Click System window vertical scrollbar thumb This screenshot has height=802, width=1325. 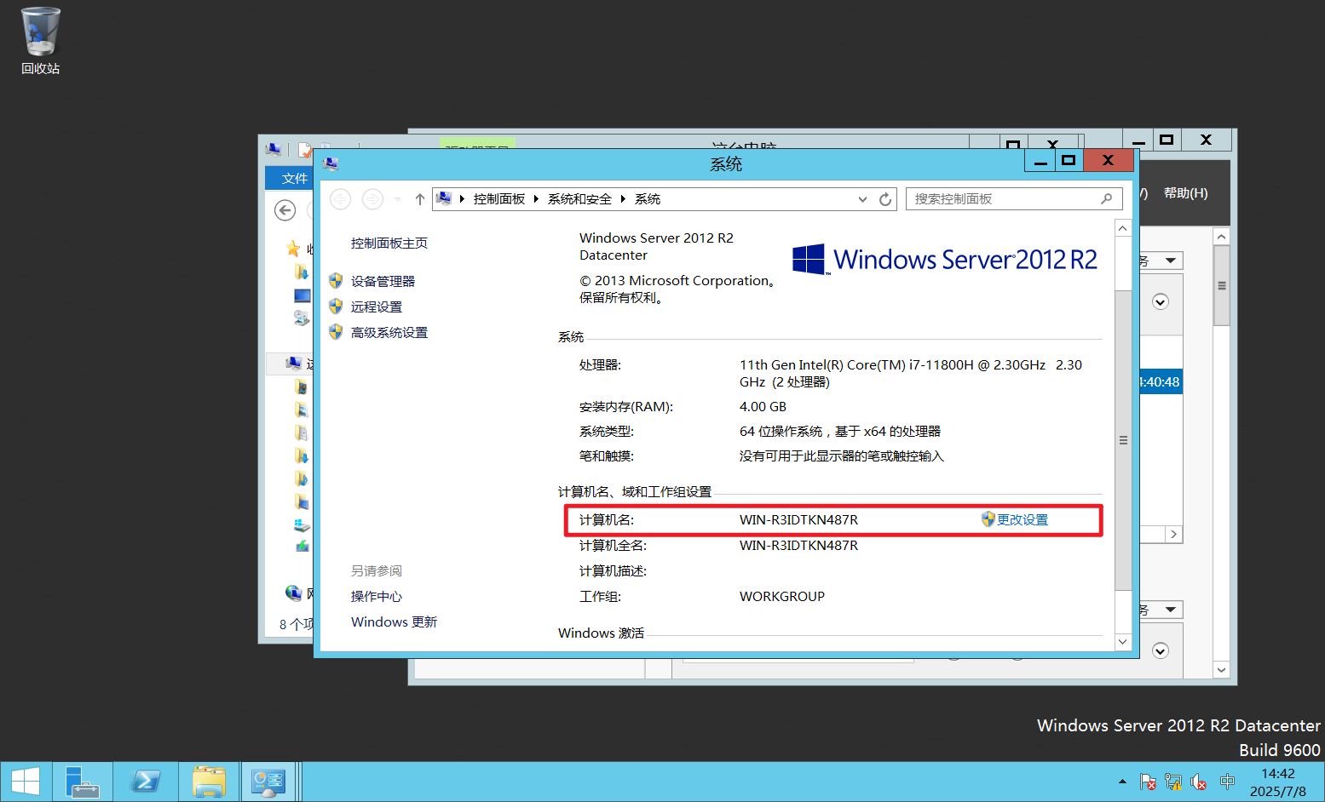tap(1123, 439)
